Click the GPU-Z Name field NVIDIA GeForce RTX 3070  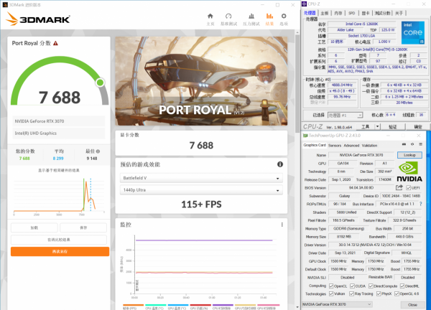[x=361, y=155]
